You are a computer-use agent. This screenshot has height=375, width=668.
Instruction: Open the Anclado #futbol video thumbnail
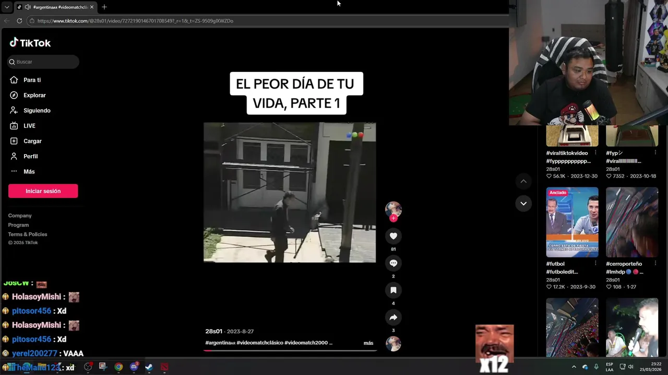pyautogui.click(x=572, y=222)
